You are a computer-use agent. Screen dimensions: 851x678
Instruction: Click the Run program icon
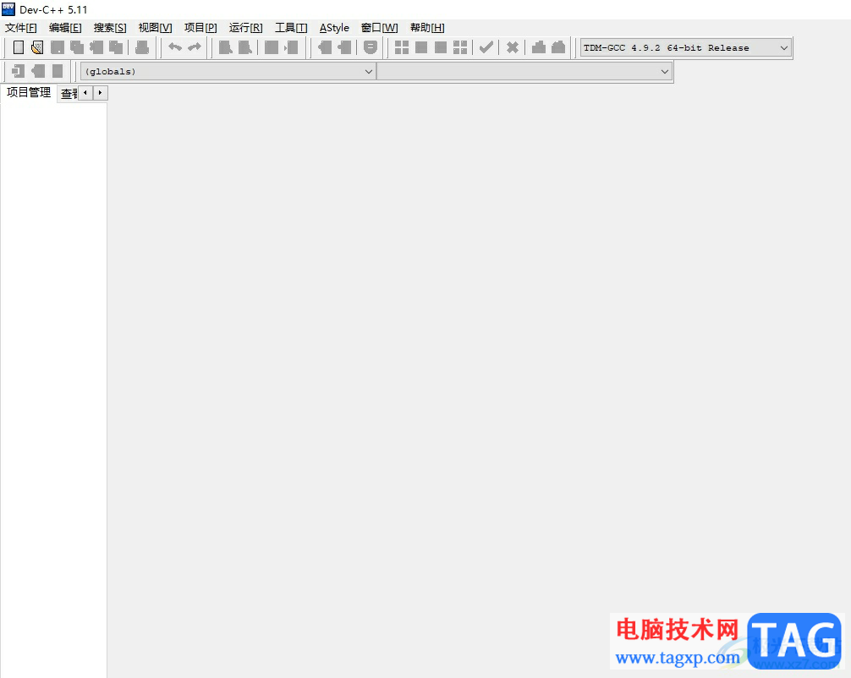click(421, 47)
